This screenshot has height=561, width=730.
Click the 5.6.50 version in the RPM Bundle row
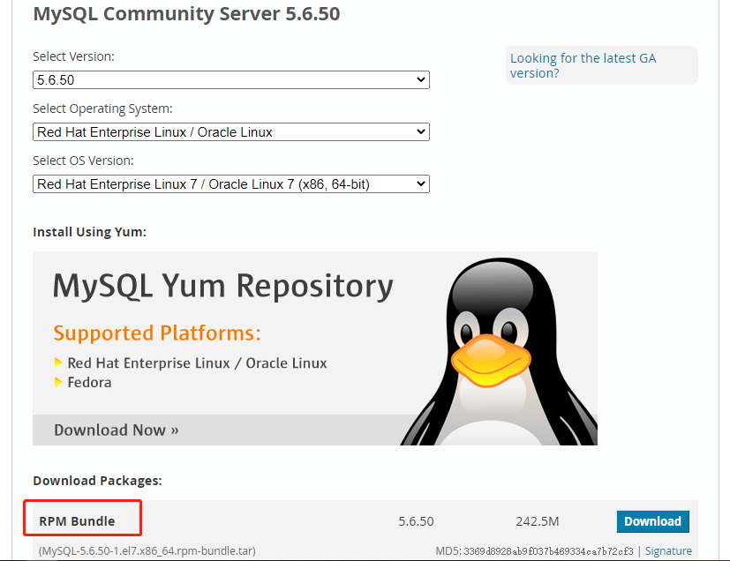(x=416, y=521)
